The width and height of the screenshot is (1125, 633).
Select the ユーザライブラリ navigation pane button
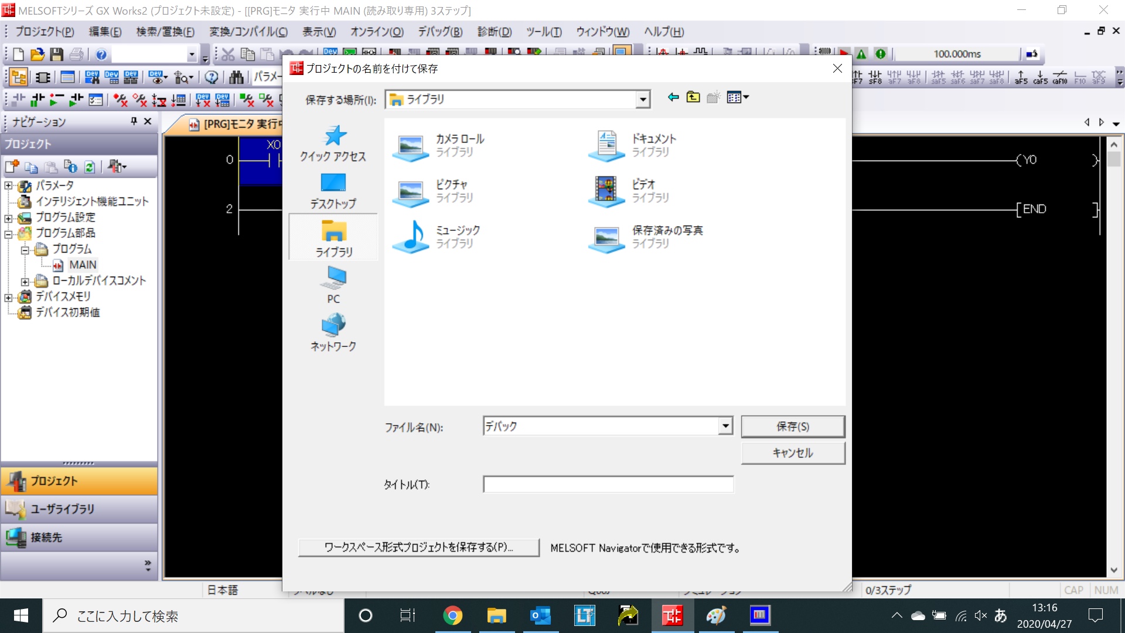(79, 509)
